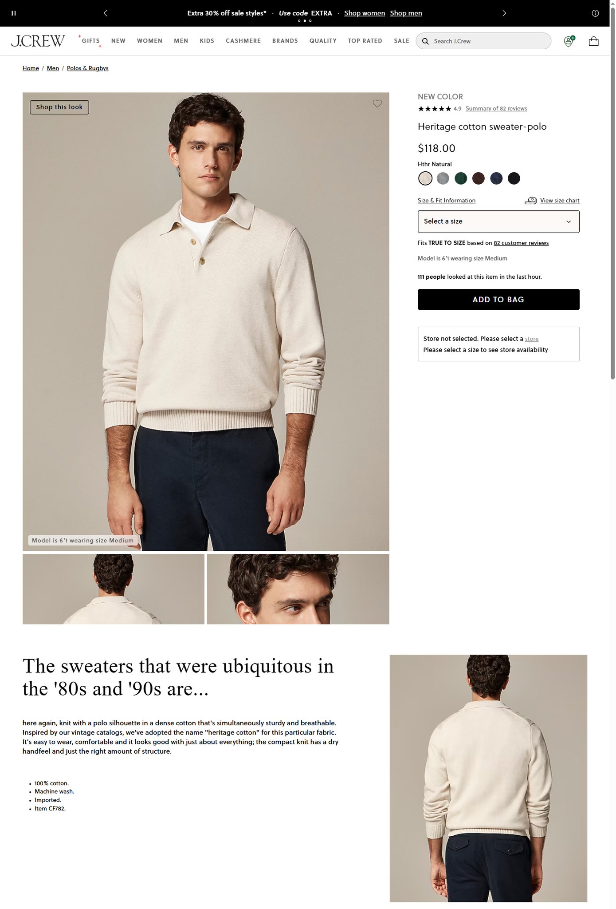This screenshot has height=909, width=616.
Task: Choose the heather grey color swatch
Action: [x=443, y=178]
